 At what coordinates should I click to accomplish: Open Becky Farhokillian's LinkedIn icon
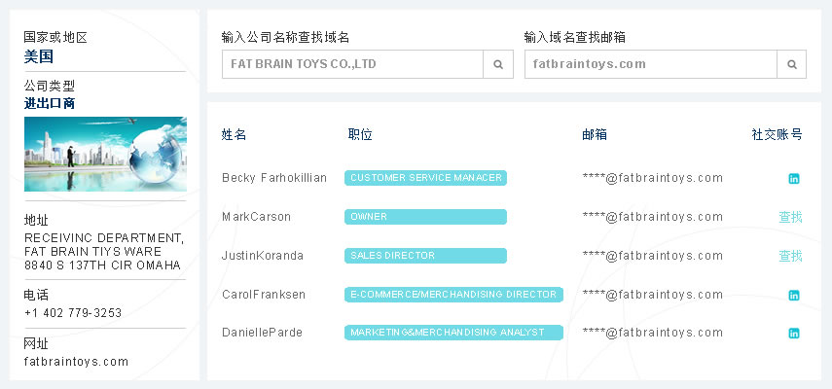pos(794,178)
